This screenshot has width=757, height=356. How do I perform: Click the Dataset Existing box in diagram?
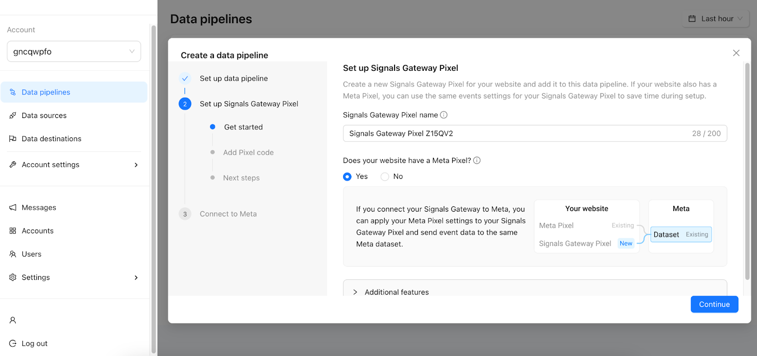[x=681, y=235]
